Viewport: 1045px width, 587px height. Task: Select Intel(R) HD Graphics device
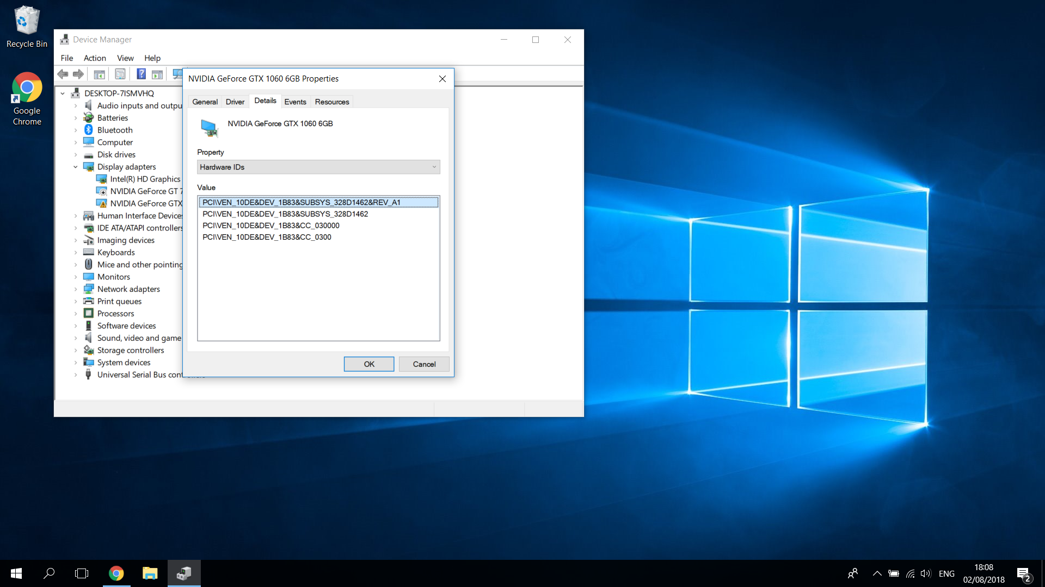click(145, 179)
